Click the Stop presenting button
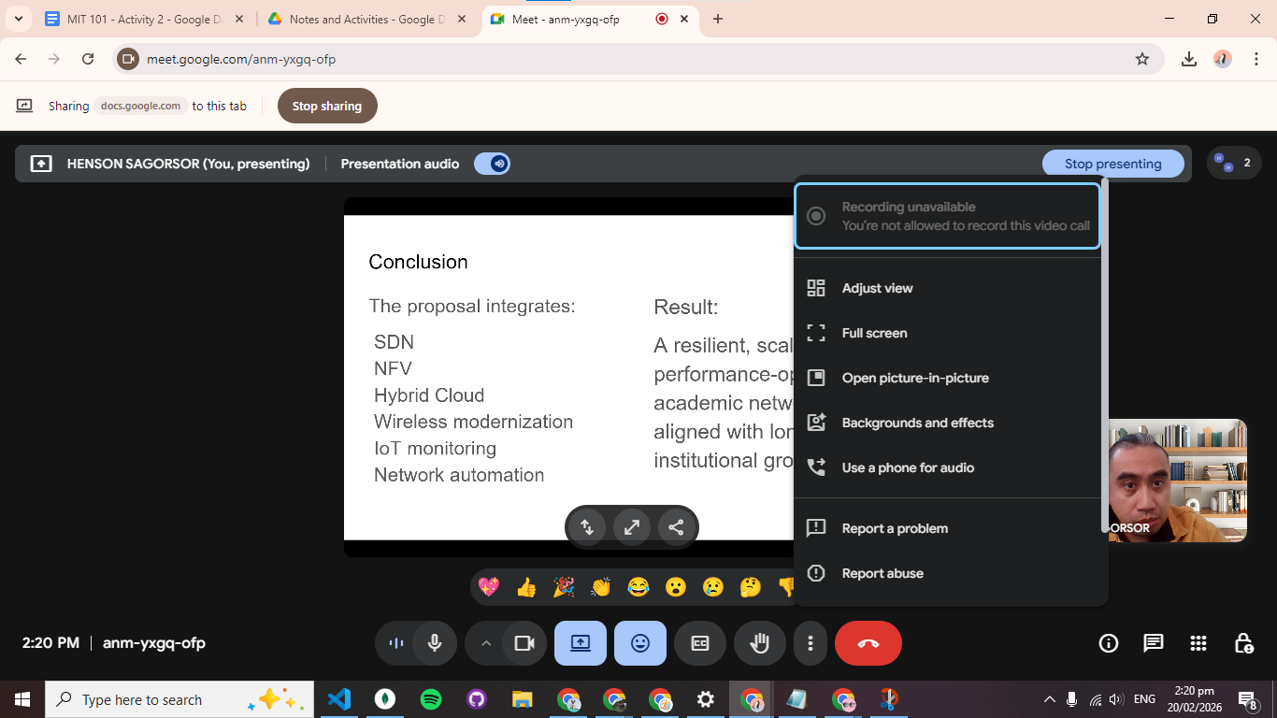Viewport: 1277px width, 718px height. tap(1112, 164)
